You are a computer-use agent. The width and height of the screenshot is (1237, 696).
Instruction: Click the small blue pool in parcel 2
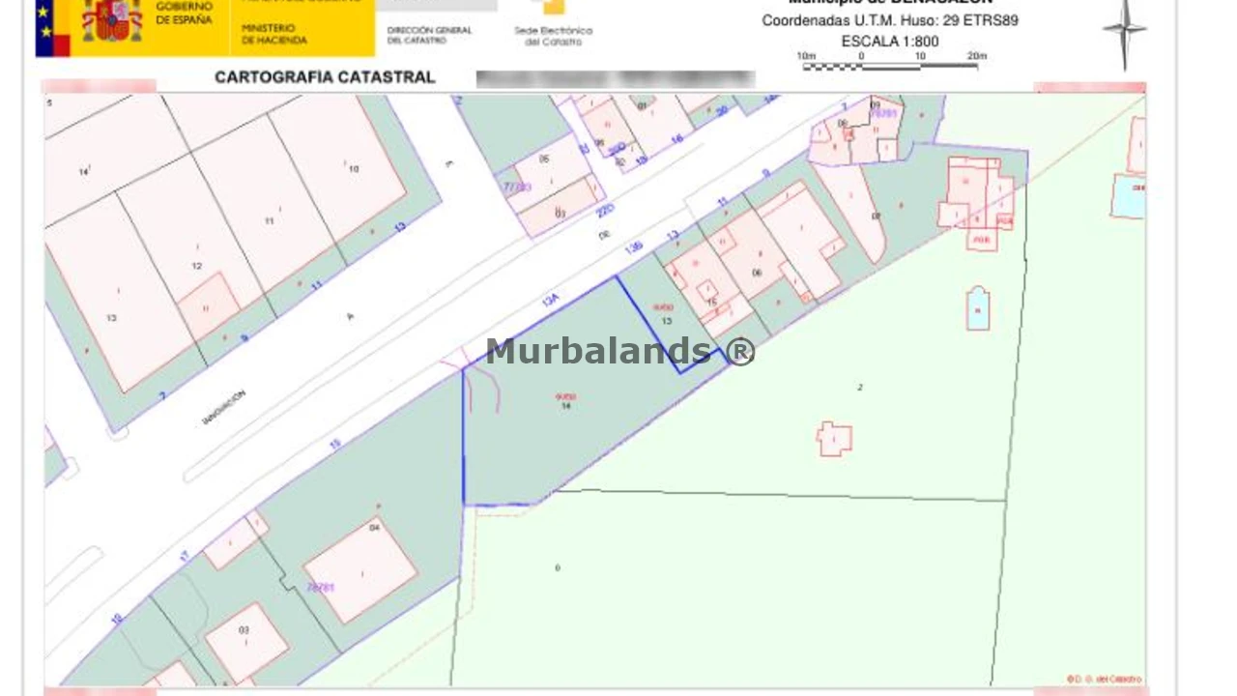point(978,309)
